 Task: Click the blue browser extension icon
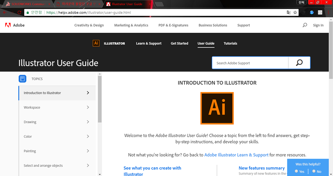tap(312, 12)
